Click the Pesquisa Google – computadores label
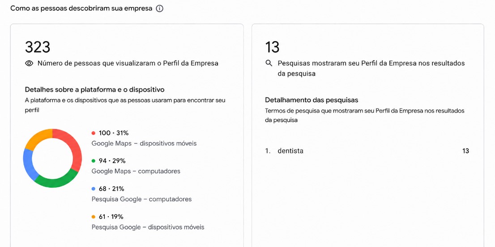Image resolution: width=495 pixels, height=247 pixels. point(141,199)
